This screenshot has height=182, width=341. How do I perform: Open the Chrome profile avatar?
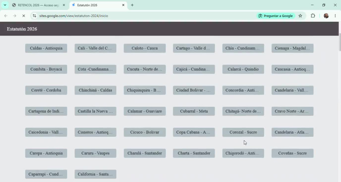(x=326, y=16)
